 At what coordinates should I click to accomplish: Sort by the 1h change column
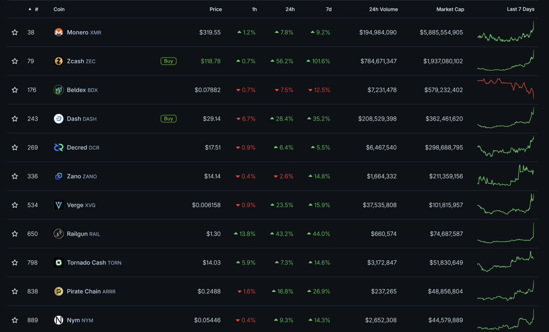(x=254, y=9)
